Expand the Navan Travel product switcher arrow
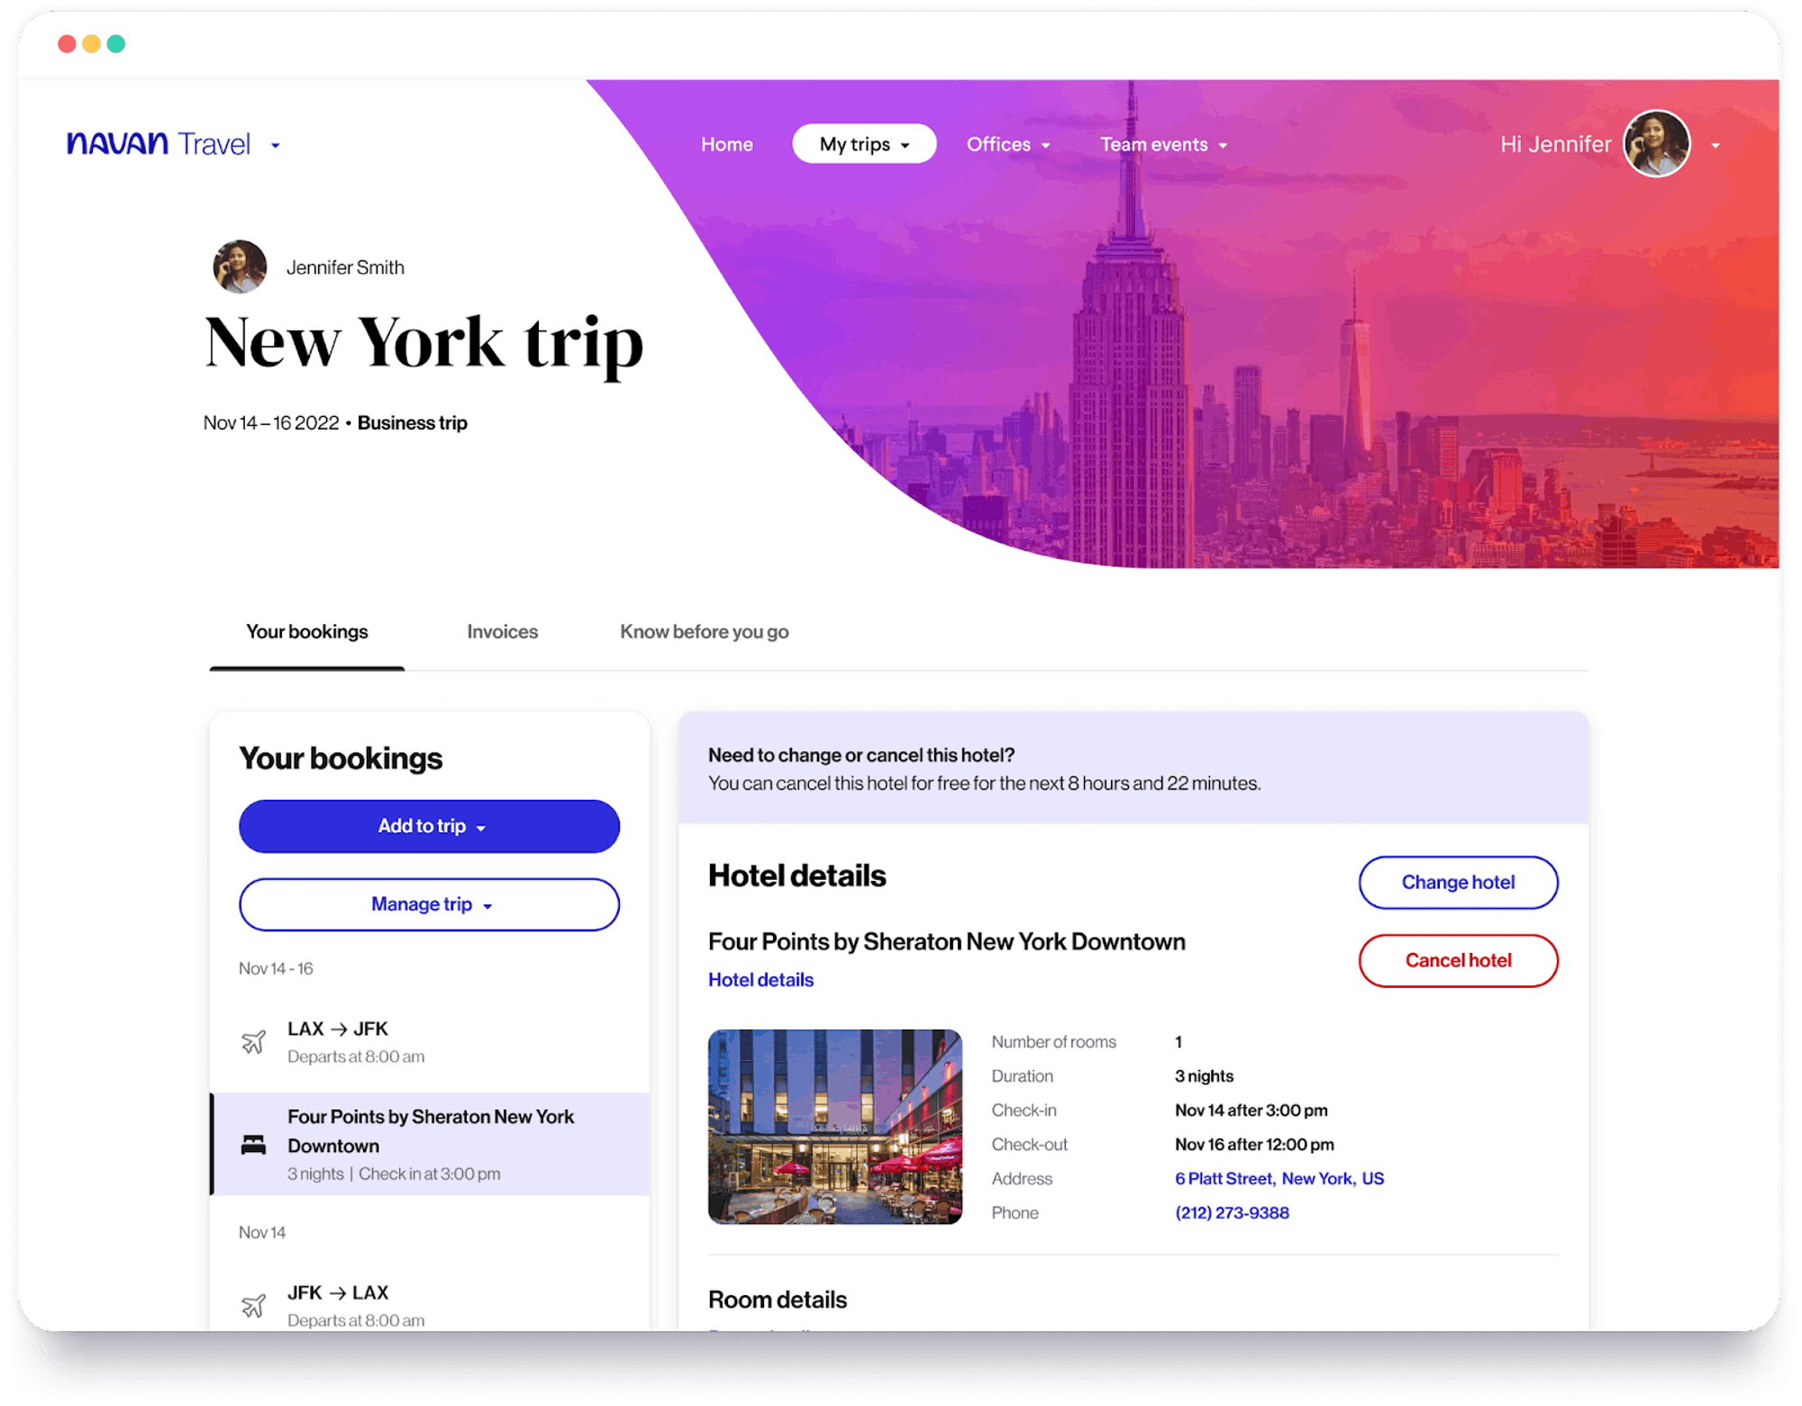The image size is (1802, 1406). [276, 145]
